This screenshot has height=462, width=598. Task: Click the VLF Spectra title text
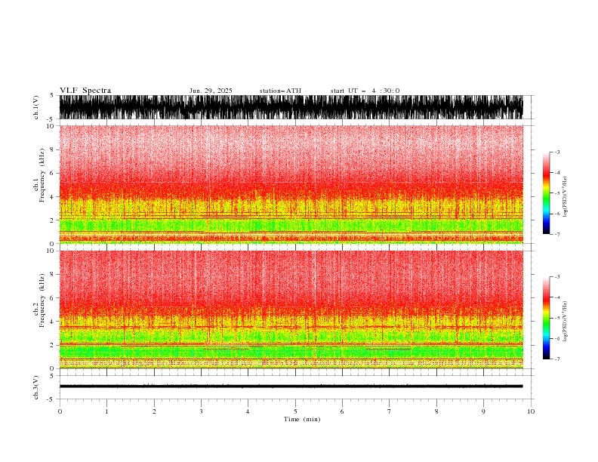click(85, 91)
